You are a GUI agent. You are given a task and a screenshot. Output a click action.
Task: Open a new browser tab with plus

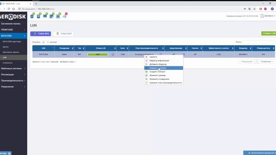pyautogui.click(x=36, y=3)
